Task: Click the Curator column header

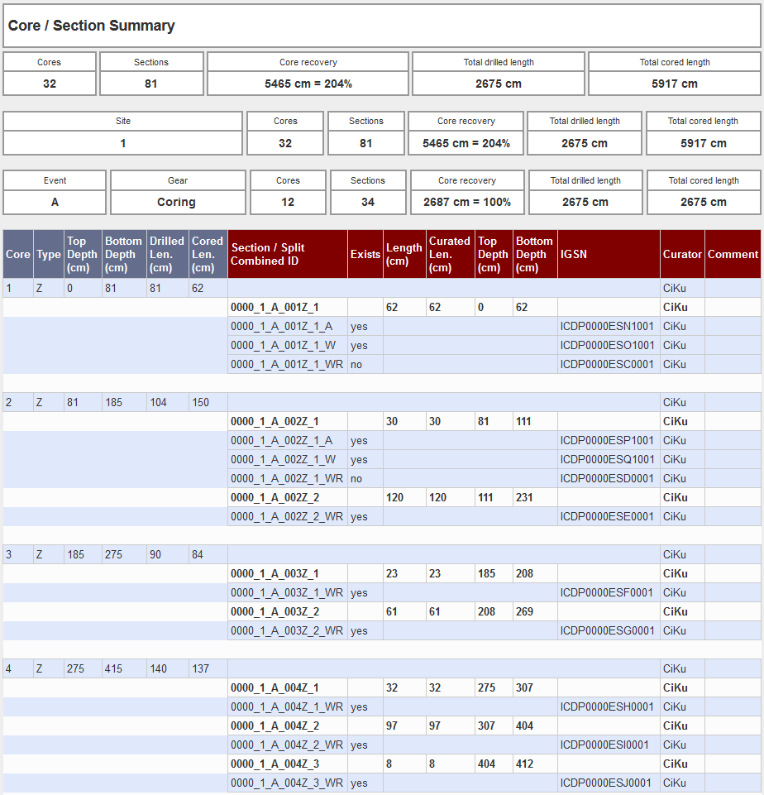Action: point(682,254)
